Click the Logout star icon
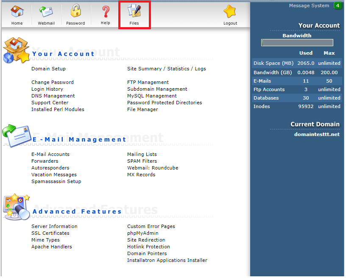Viewport: 346px width, 278px height. click(230, 11)
